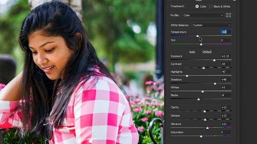257x144 pixels.
Task: Click the Auto tone link
Action: (x=192, y=52)
